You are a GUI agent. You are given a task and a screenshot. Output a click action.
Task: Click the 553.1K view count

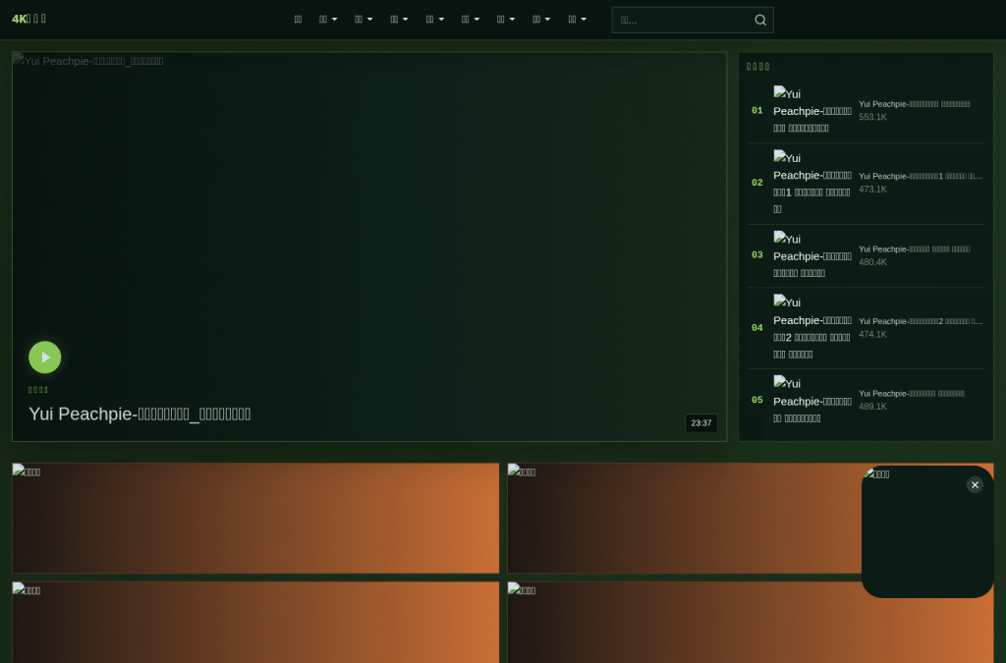(872, 117)
